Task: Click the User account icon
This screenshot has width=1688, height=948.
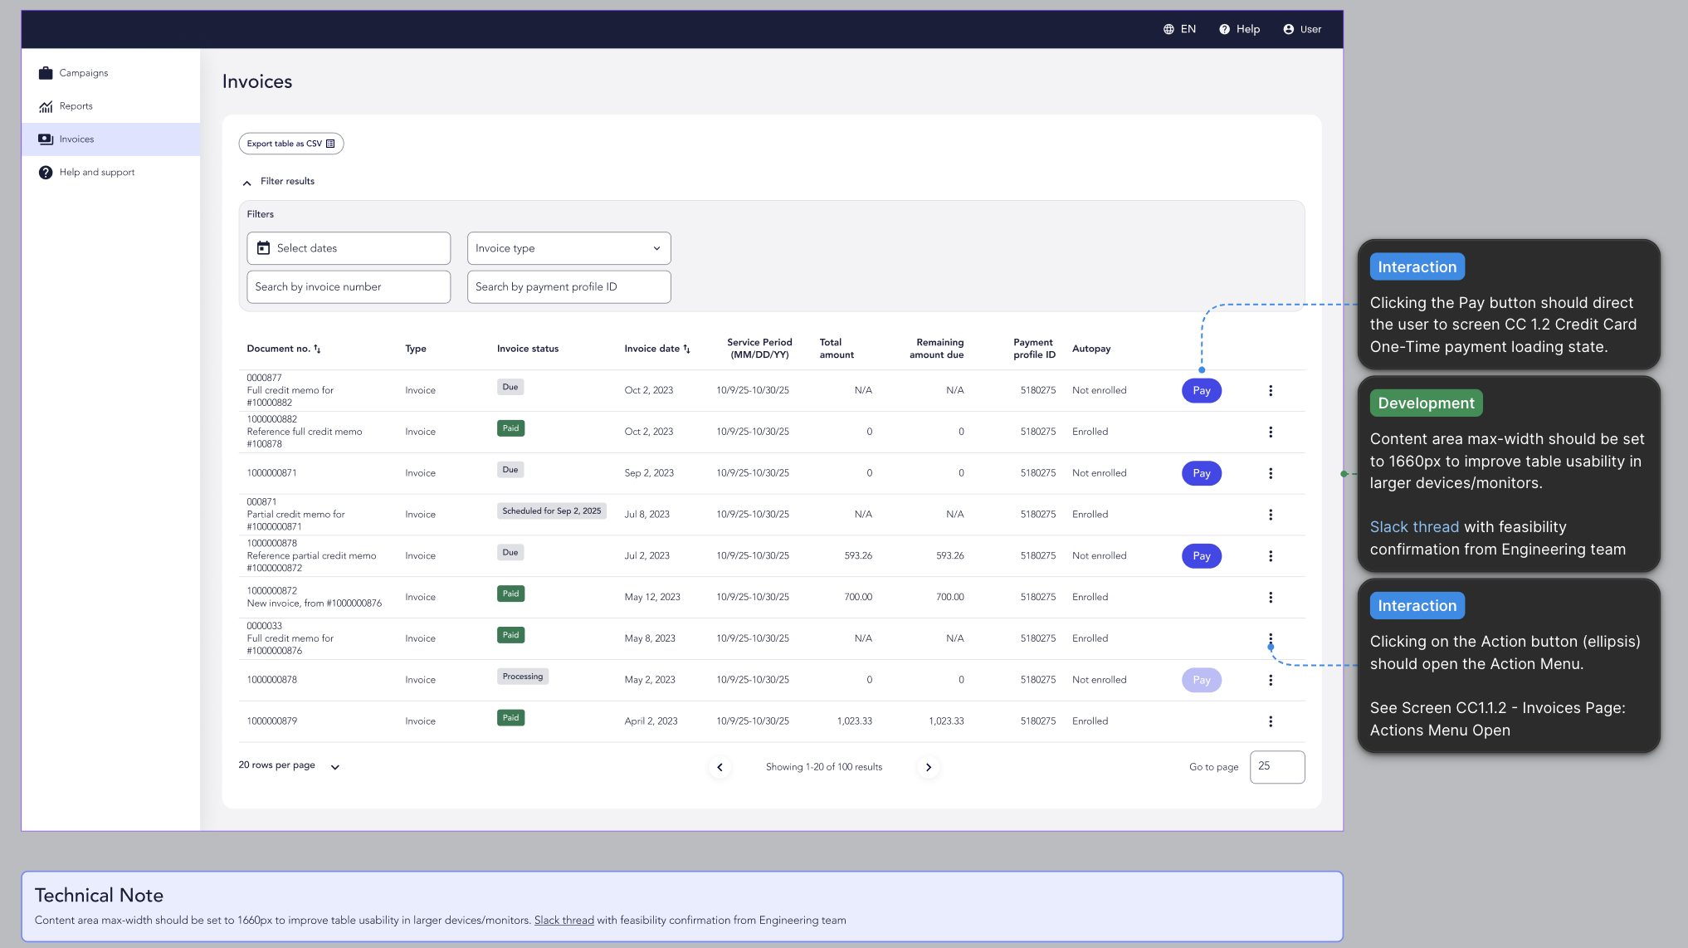Action: click(1288, 29)
